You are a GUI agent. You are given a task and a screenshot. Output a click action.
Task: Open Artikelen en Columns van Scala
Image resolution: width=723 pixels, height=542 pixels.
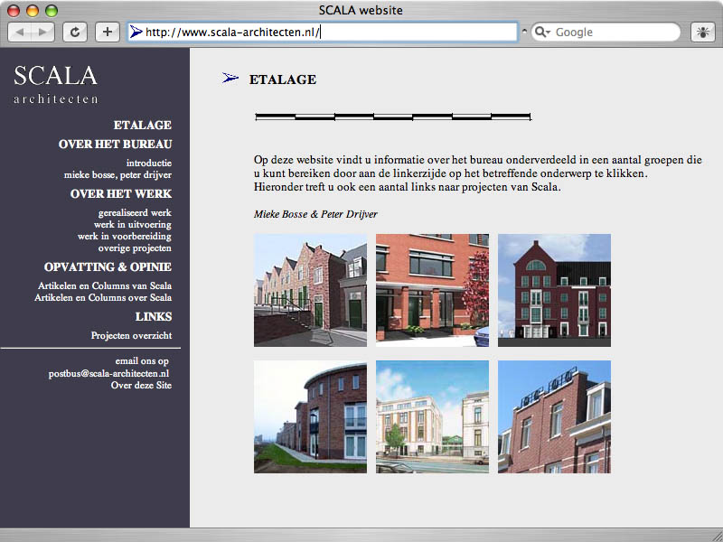(x=105, y=285)
